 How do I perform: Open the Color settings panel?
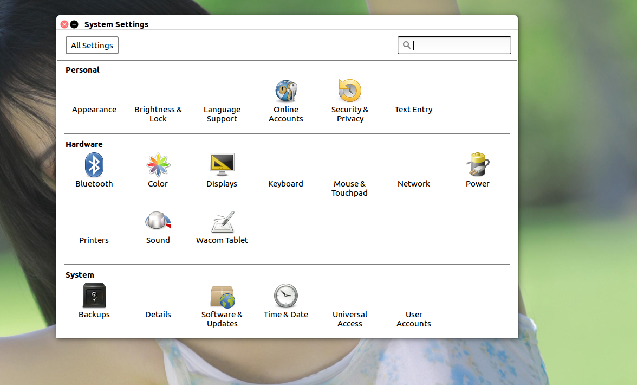pyautogui.click(x=158, y=165)
